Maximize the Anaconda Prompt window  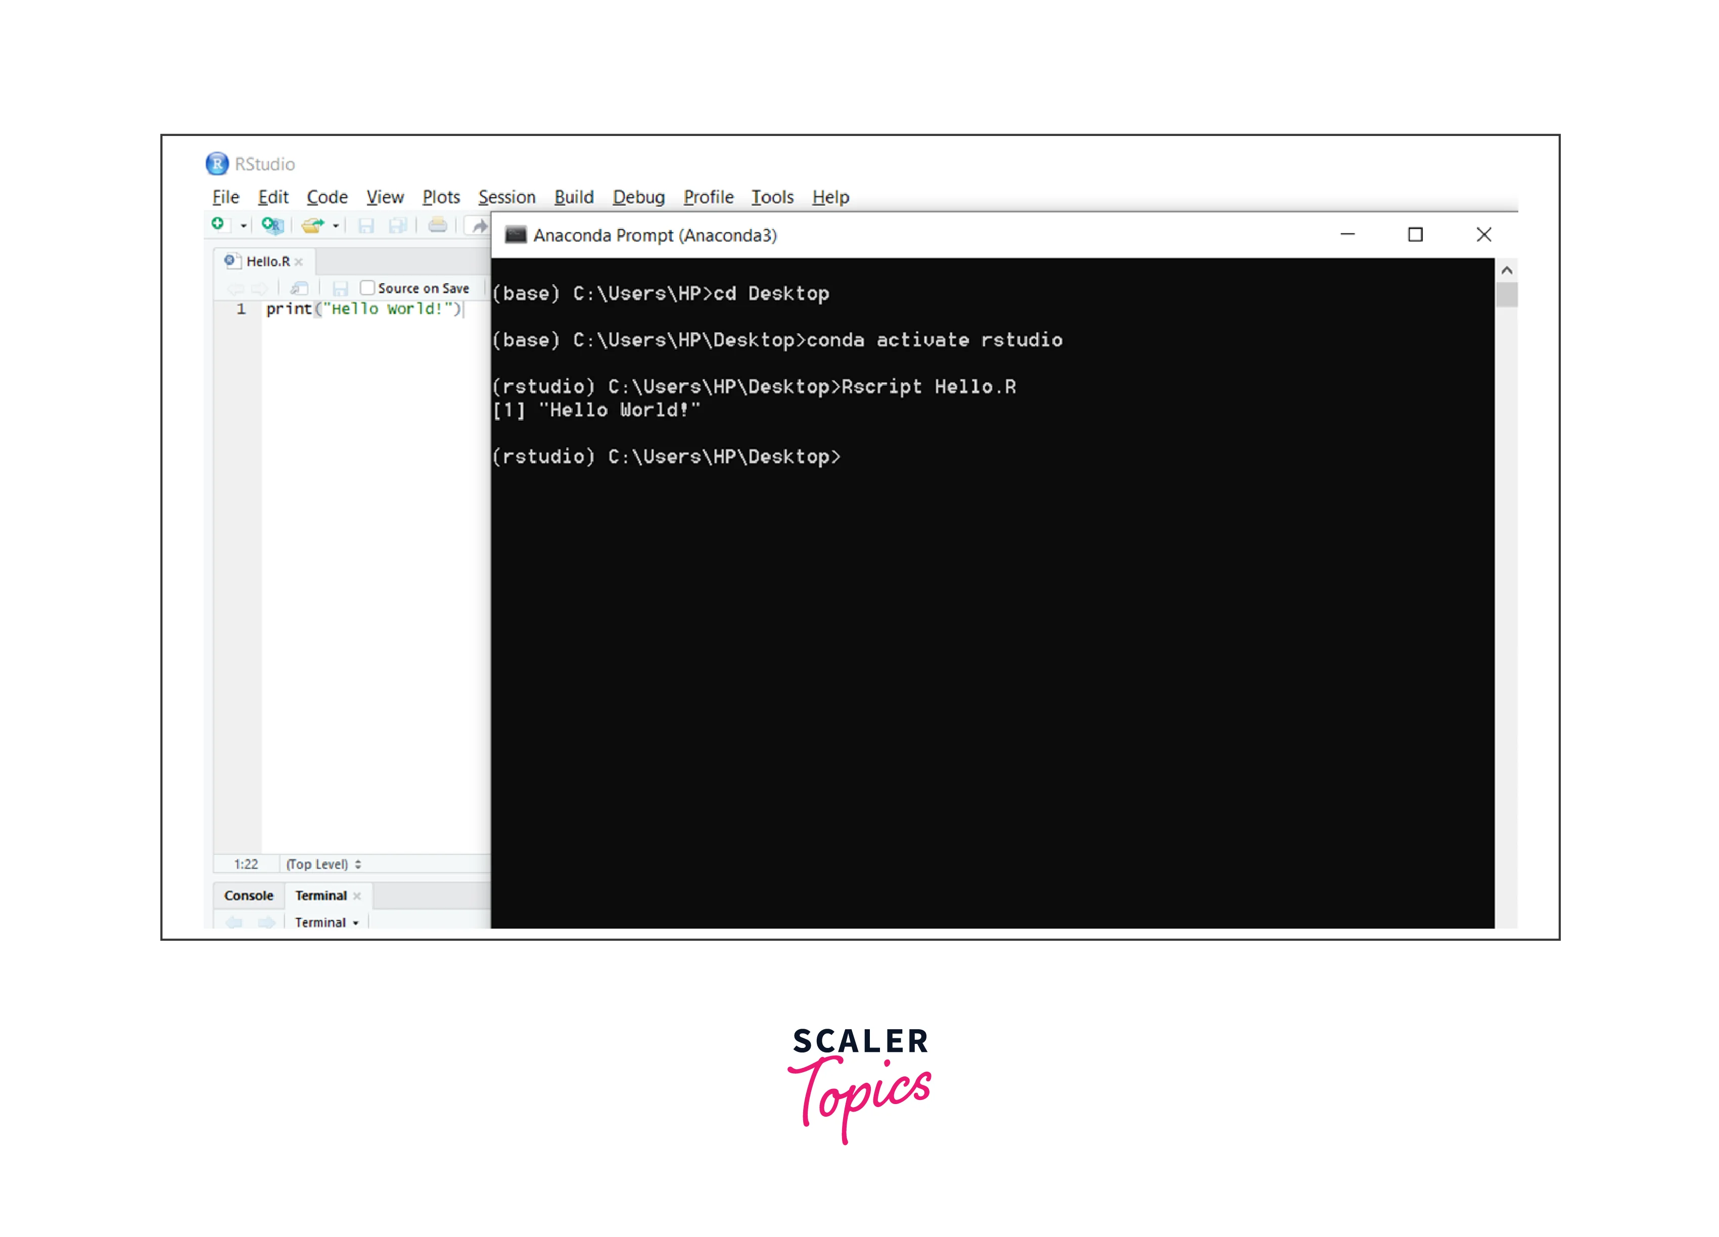click(1415, 235)
